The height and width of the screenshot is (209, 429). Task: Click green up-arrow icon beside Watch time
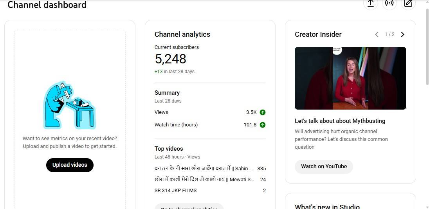coord(263,125)
